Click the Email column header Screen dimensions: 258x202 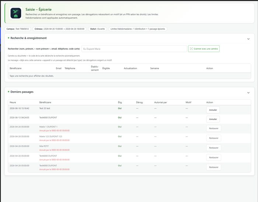pyautogui.click(x=59, y=68)
